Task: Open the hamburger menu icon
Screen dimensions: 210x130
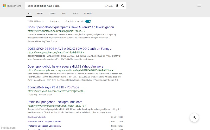Action: tap(199, 6)
